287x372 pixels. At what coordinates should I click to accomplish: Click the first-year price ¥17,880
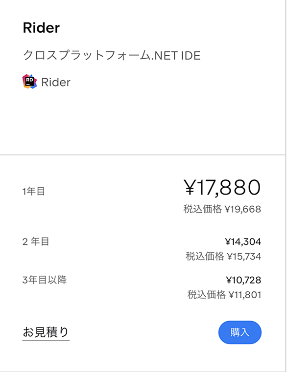pyautogui.click(x=222, y=187)
